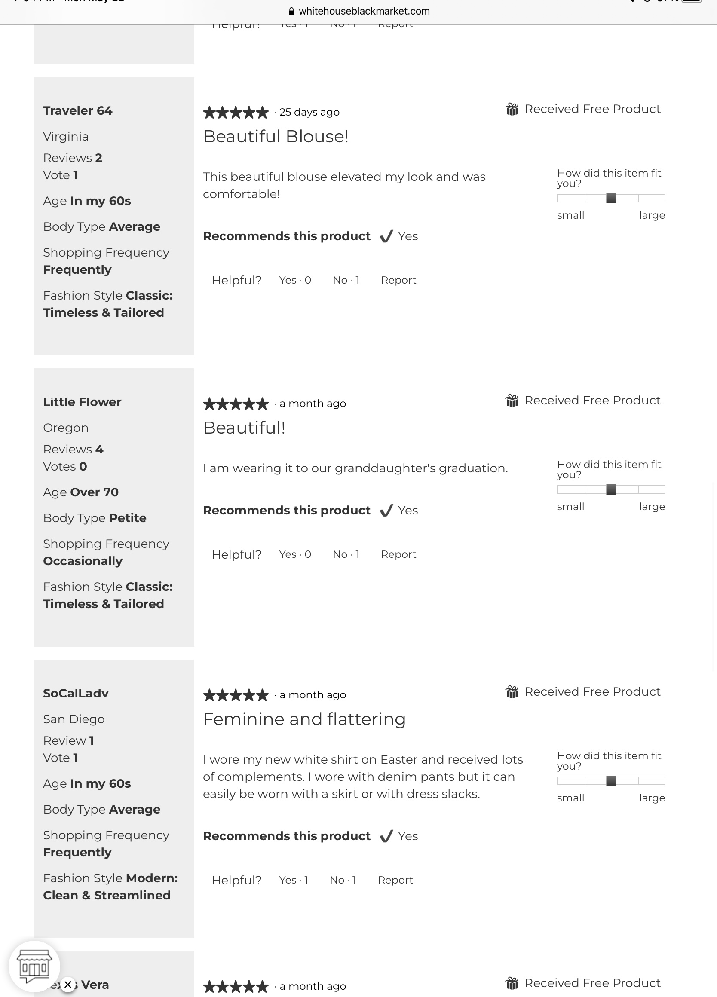
Task: Click the fit slider in SoCalLadv's review
Action: (x=611, y=781)
